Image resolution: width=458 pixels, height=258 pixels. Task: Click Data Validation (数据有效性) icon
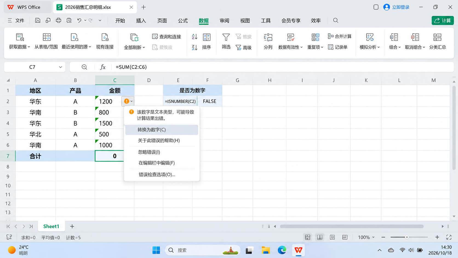(290, 37)
